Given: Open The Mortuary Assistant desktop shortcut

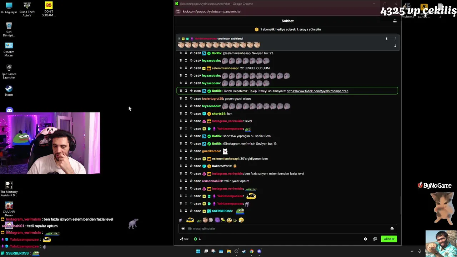Looking at the screenshot, I should click(9, 189).
